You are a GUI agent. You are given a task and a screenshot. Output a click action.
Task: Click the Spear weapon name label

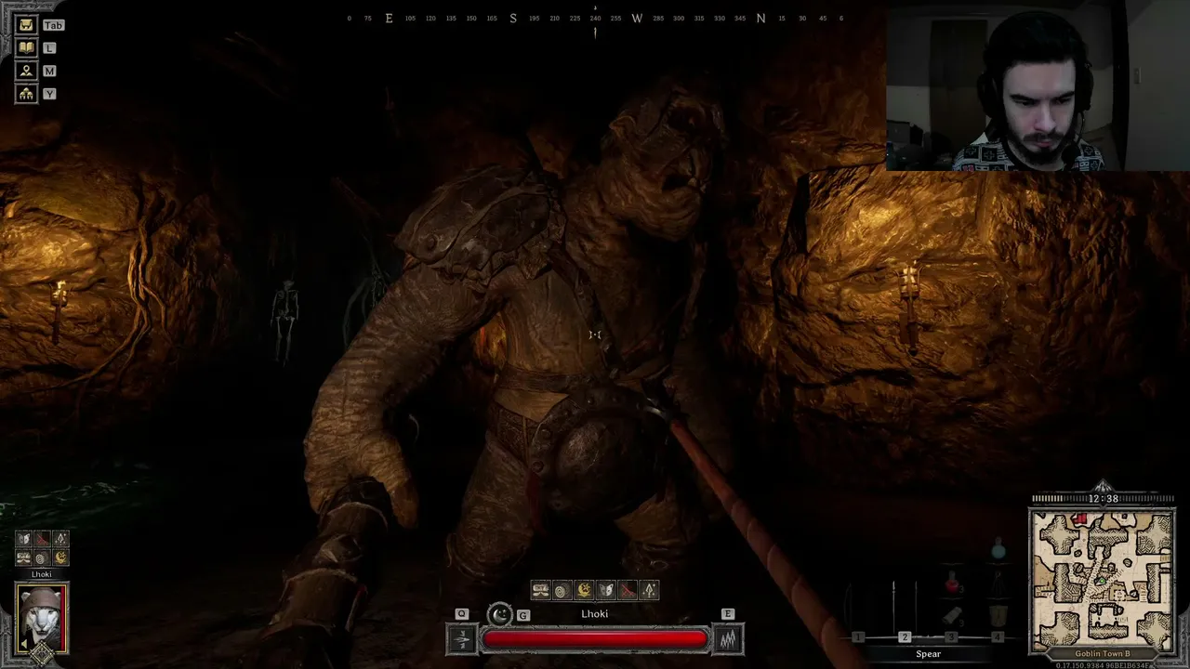pos(928,654)
